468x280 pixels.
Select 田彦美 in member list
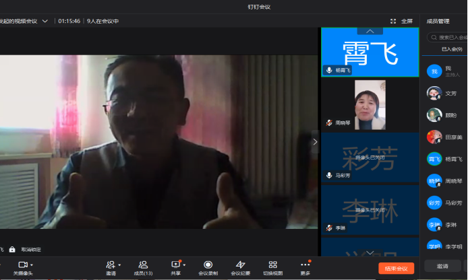pos(444,137)
